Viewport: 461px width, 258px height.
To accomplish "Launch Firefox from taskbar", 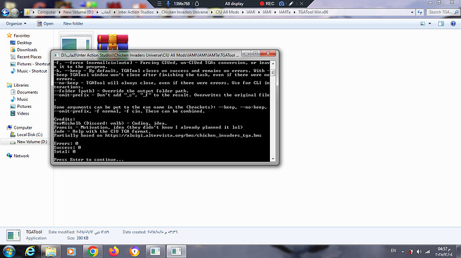I will 114,251.
